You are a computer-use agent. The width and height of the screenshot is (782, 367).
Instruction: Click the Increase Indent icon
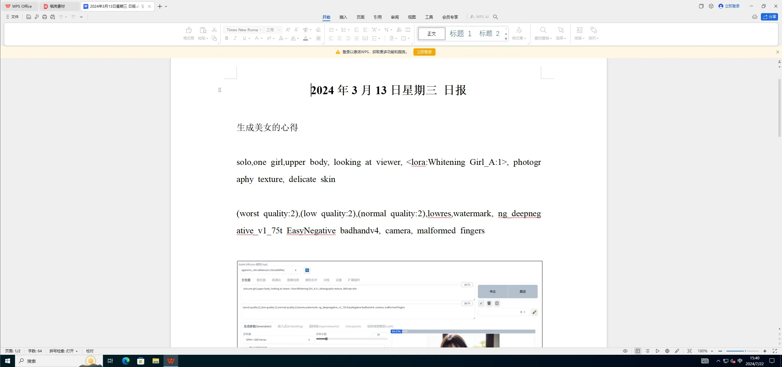point(365,30)
